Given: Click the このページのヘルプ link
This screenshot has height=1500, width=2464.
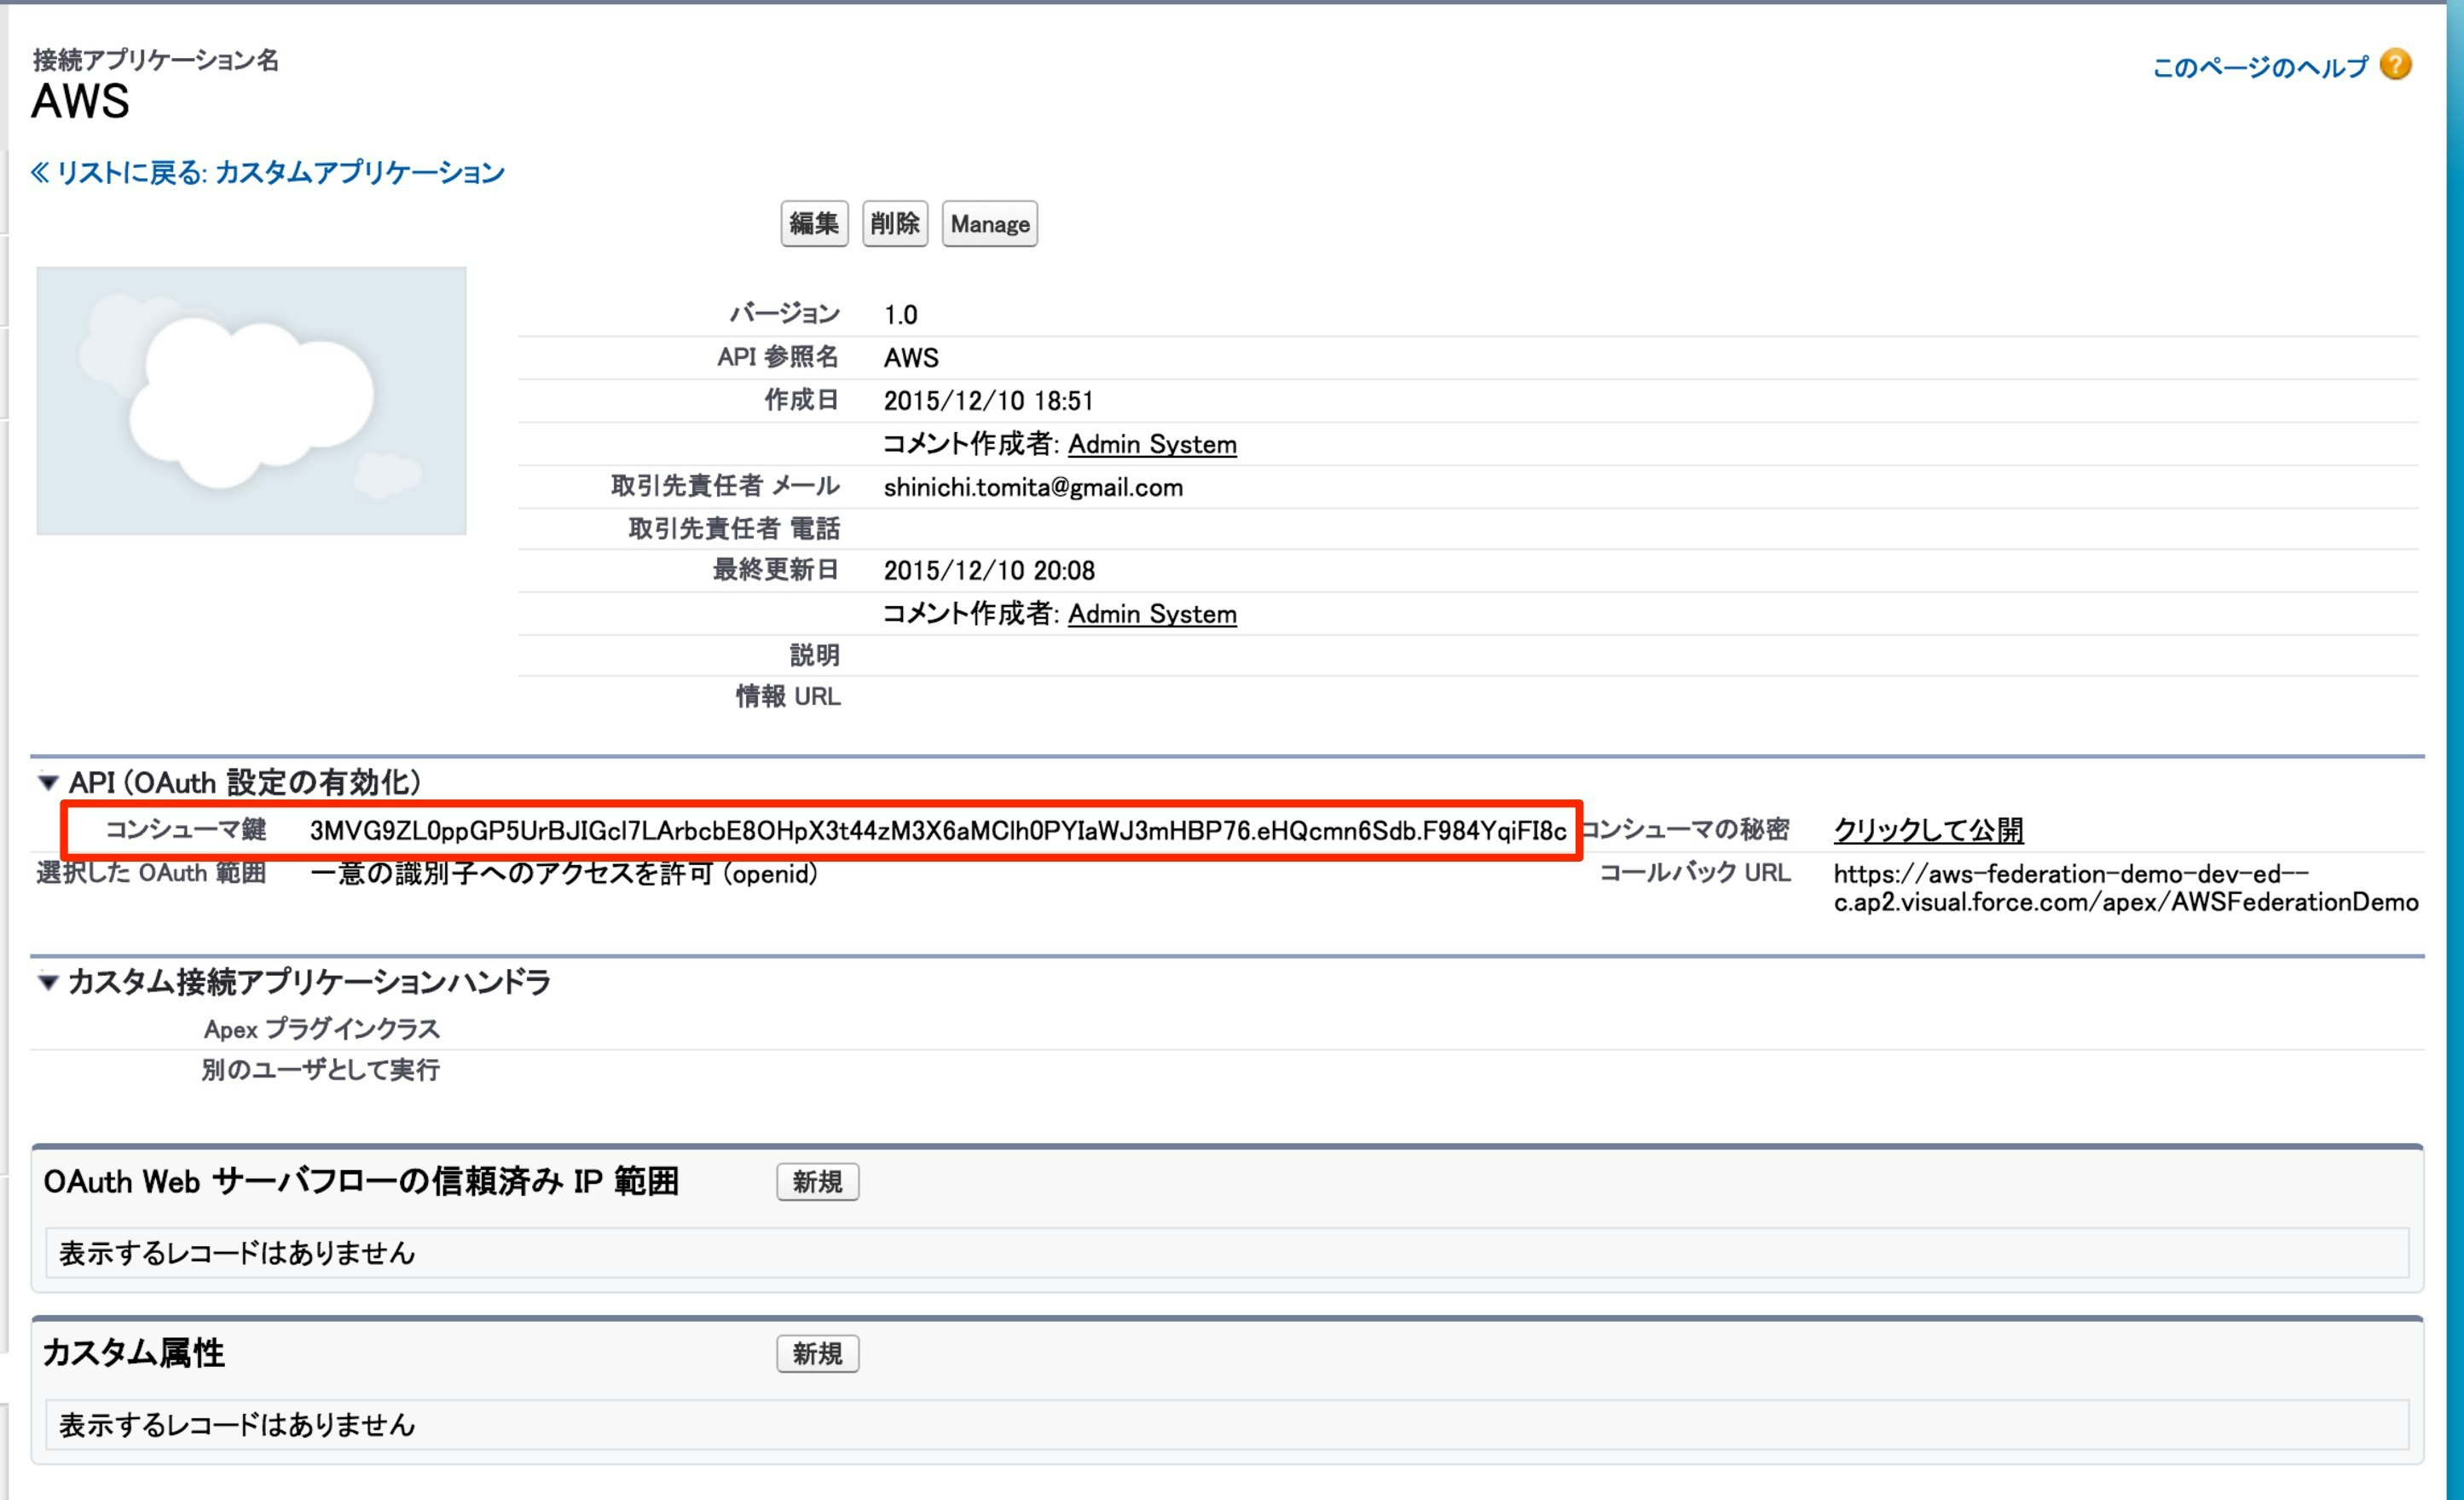Looking at the screenshot, I should [2260, 68].
